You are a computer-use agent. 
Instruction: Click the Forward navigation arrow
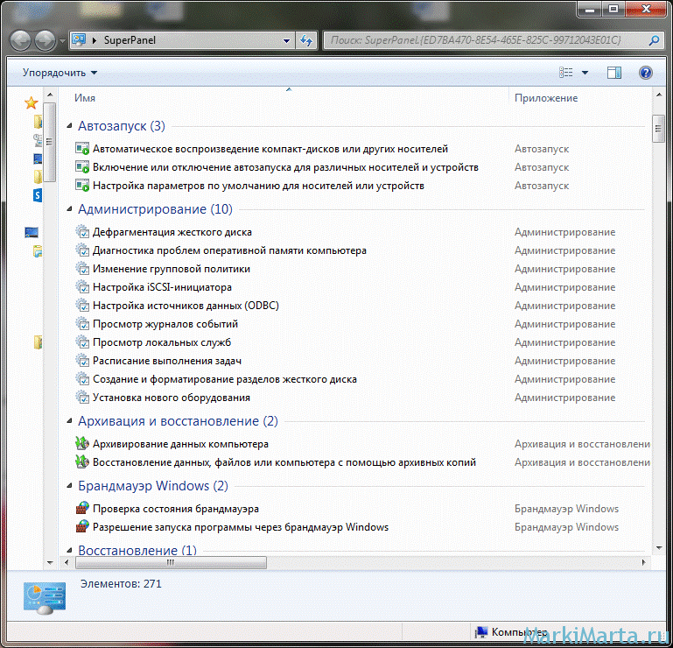45,40
